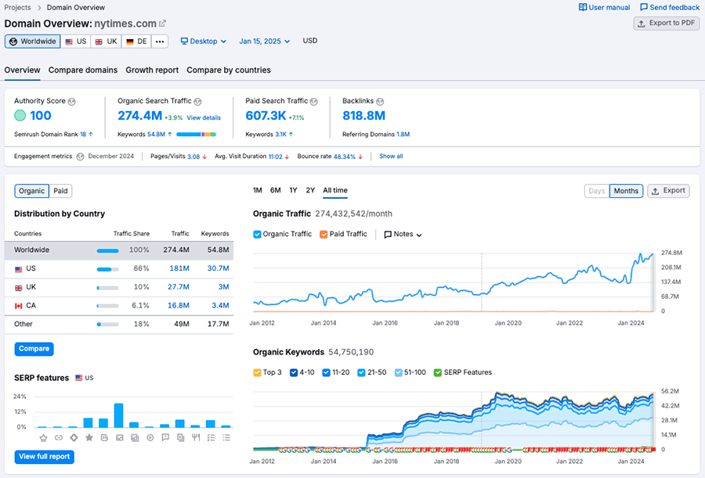Click the Notes comment icon above traffic chart
Image resolution: width=705 pixels, height=478 pixels.
pos(388,235)
